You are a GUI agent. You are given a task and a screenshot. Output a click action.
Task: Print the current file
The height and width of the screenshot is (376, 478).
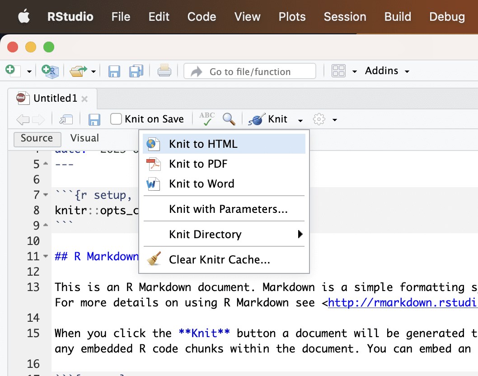(164, 71)
